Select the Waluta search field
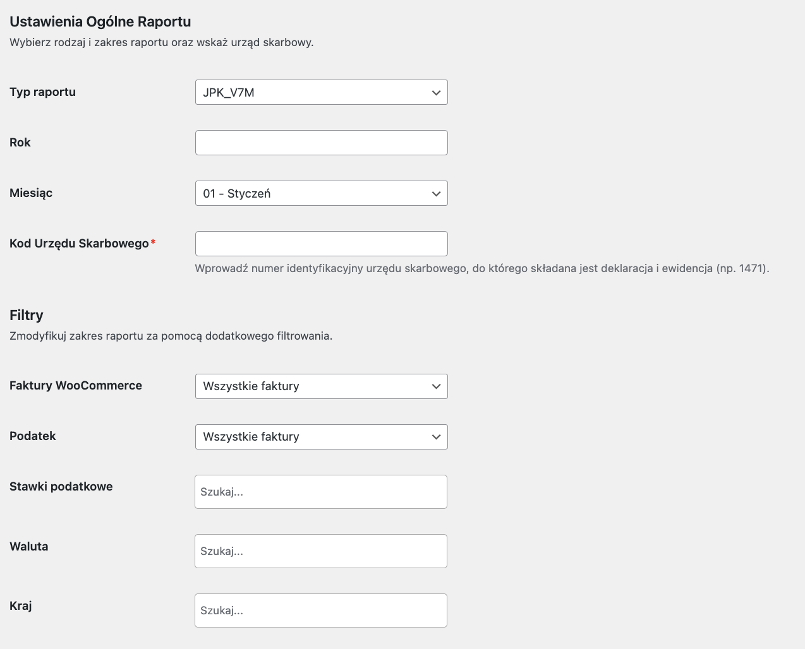The height and width of the screenshot is (649, 805). click(x=321, y=551)
